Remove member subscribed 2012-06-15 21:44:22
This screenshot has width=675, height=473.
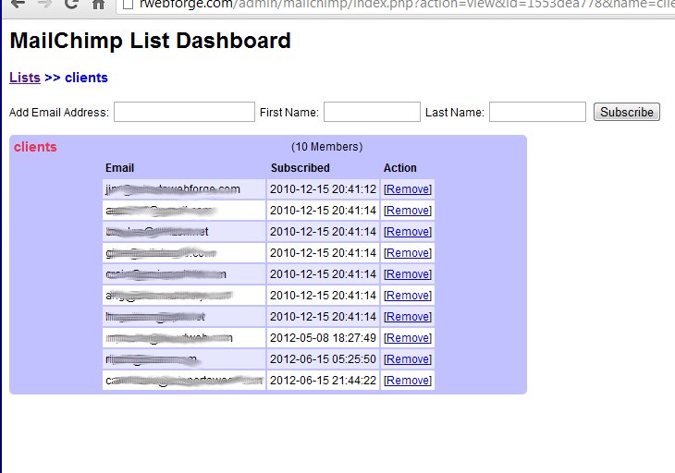pos(407,381)
